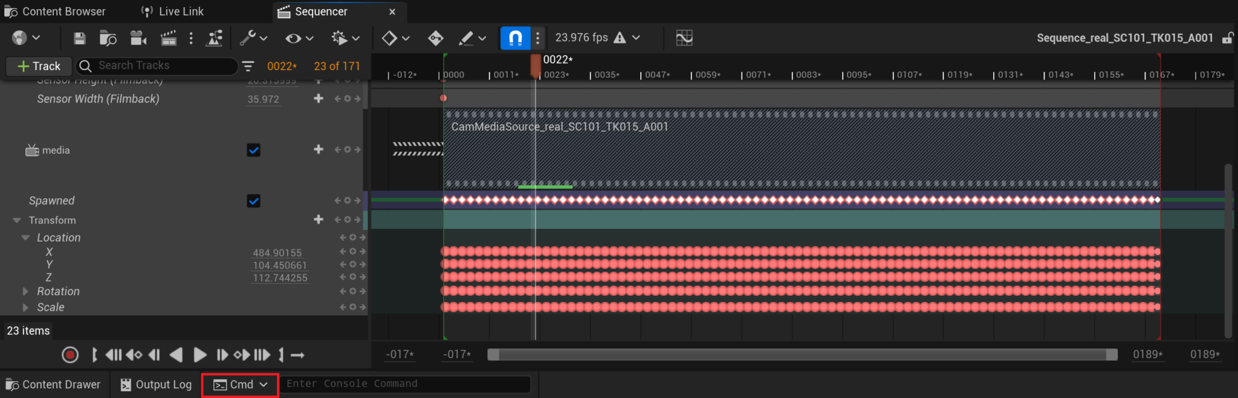Open the 23.976 fps frame rate dropdown
The width and height of the screenshot is (1238, 398).
pyautogui.click(x=597, y=37)
